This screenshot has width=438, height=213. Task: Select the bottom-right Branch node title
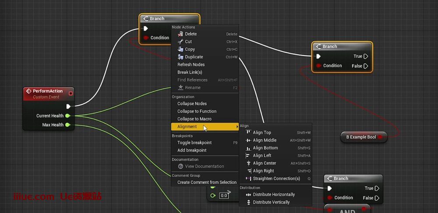(341, 179)
